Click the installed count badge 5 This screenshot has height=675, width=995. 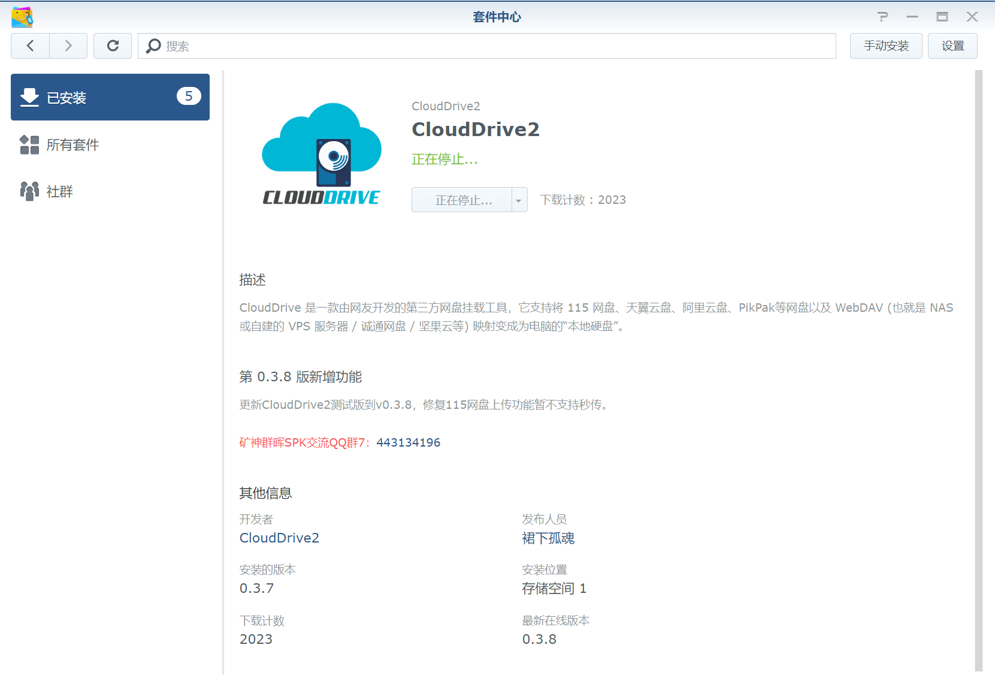pos(189,96)
